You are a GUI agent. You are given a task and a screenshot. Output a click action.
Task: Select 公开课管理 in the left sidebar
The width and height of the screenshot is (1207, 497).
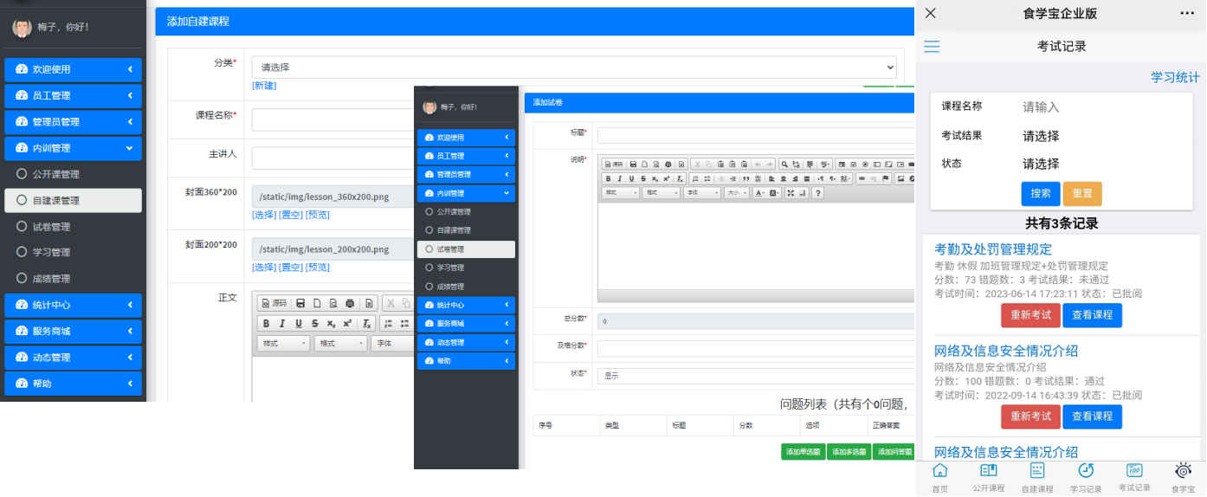coord(73,174)
